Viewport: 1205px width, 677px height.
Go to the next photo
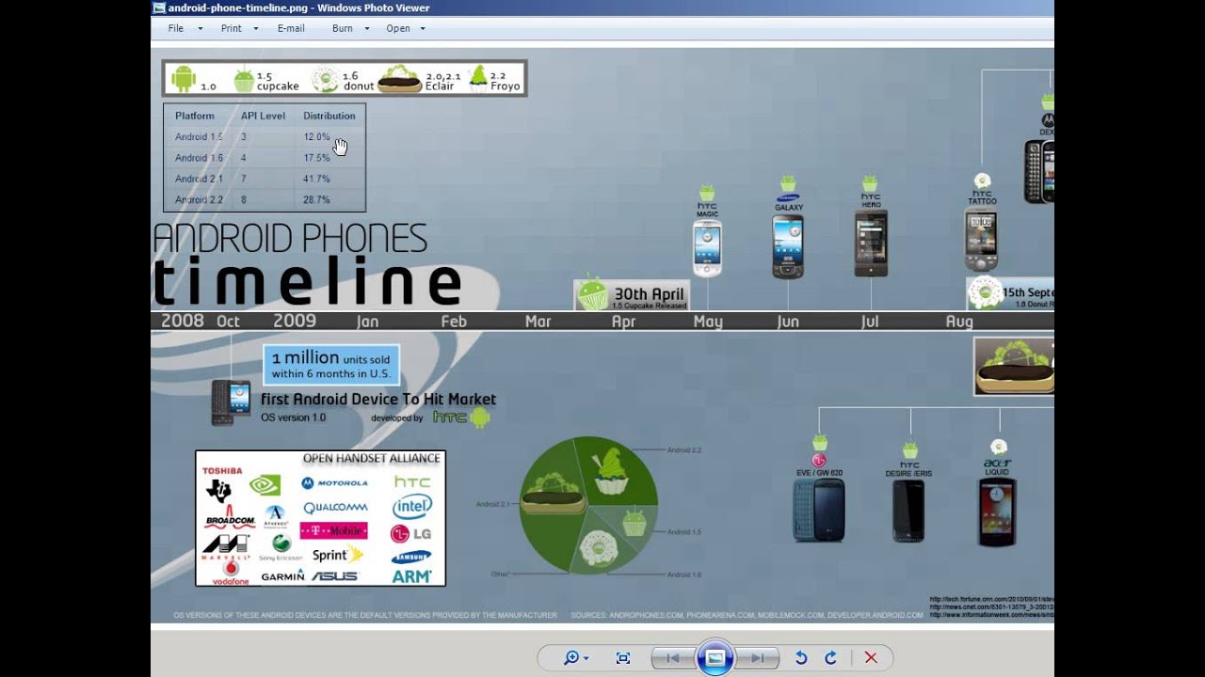click(757, 658)
